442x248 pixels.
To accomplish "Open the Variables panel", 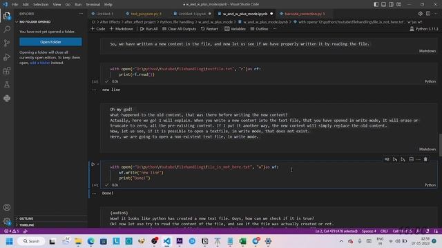I will (235, 29).
